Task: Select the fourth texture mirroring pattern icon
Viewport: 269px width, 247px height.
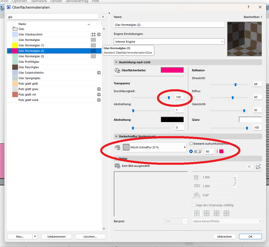Action: [227, 213]
